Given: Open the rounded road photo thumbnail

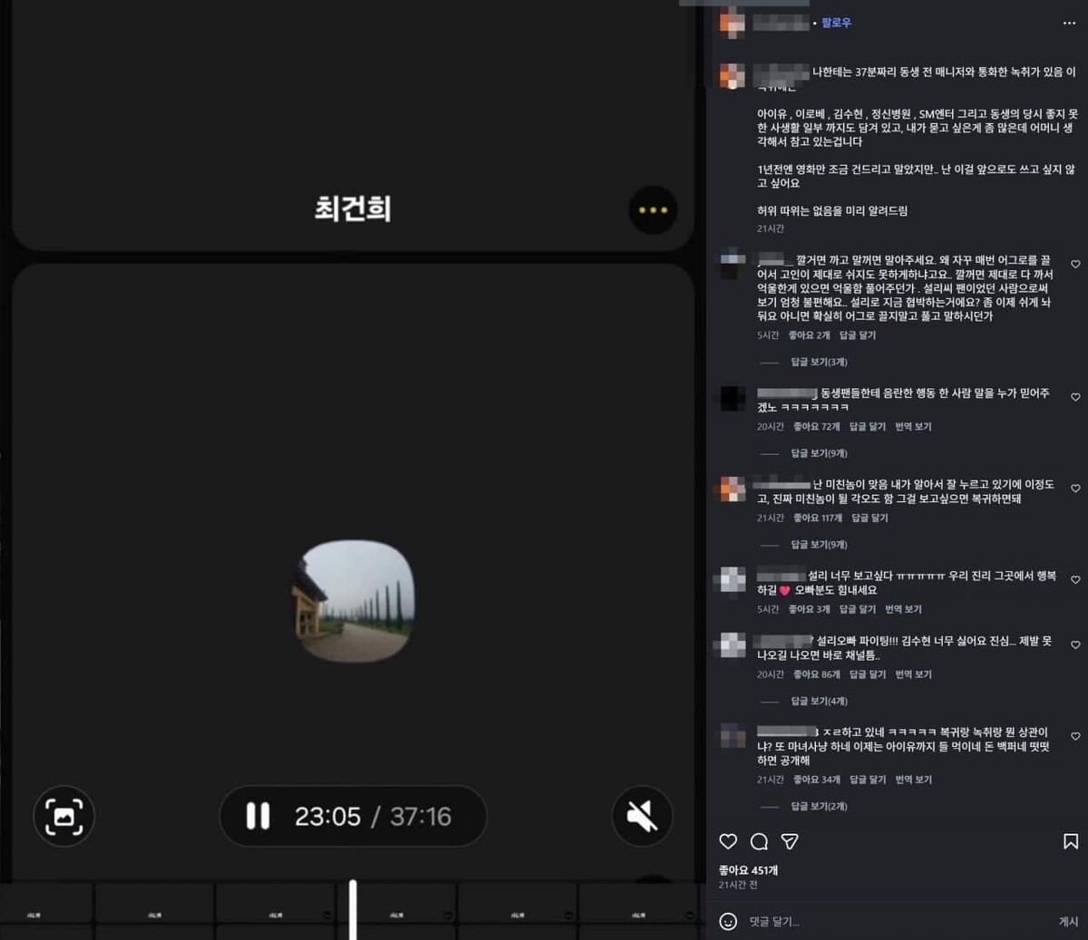Looking at the screenshot, I should pos(354,601).
